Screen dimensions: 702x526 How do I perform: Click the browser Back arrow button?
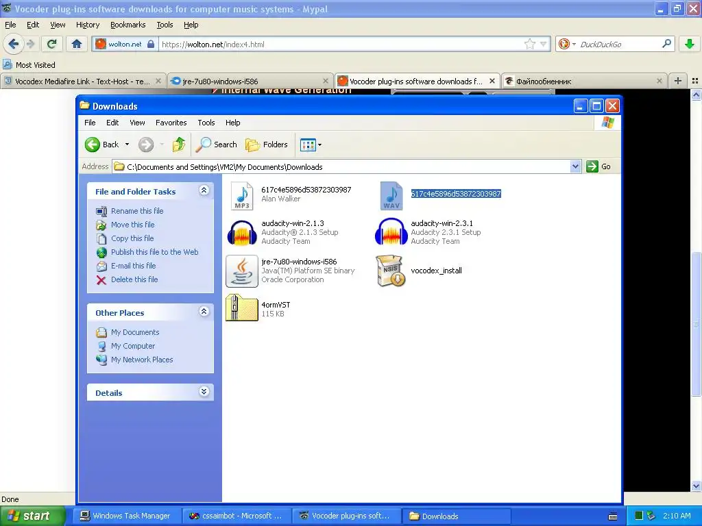[x=14, y=44]
